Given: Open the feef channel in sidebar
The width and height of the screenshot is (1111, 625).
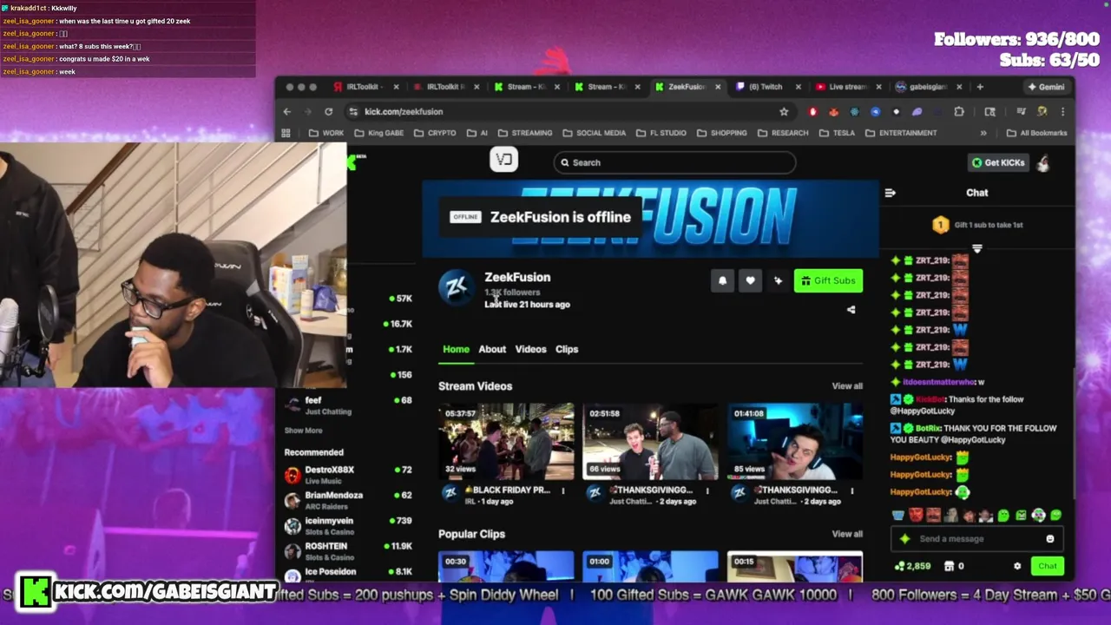Looking at the screenshot, I should point(348,405).
